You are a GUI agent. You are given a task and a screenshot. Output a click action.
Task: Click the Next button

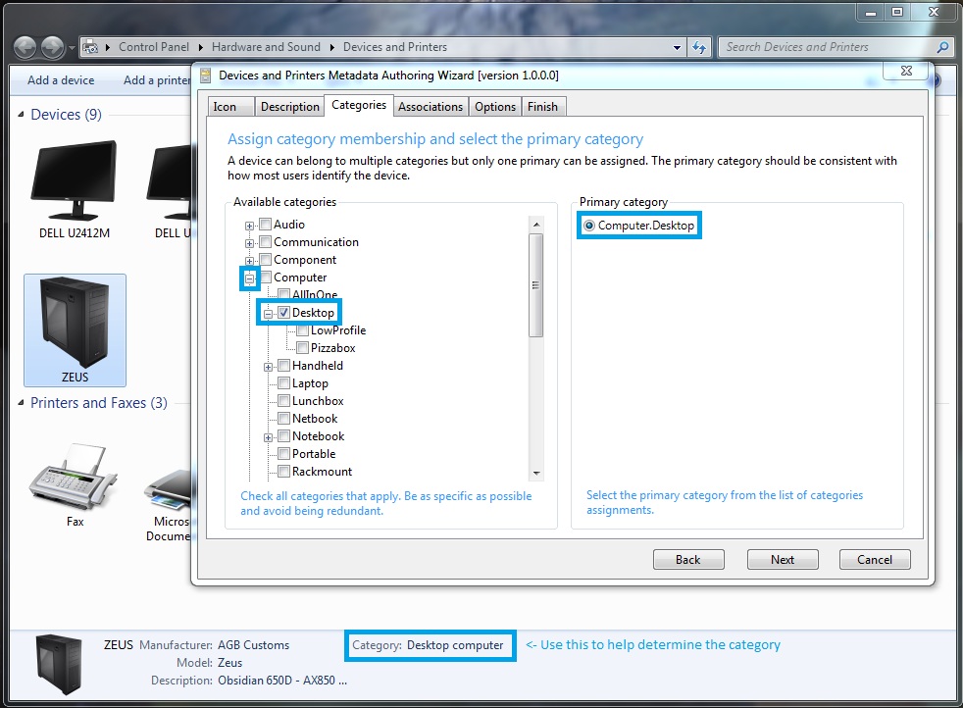(782, 559)
